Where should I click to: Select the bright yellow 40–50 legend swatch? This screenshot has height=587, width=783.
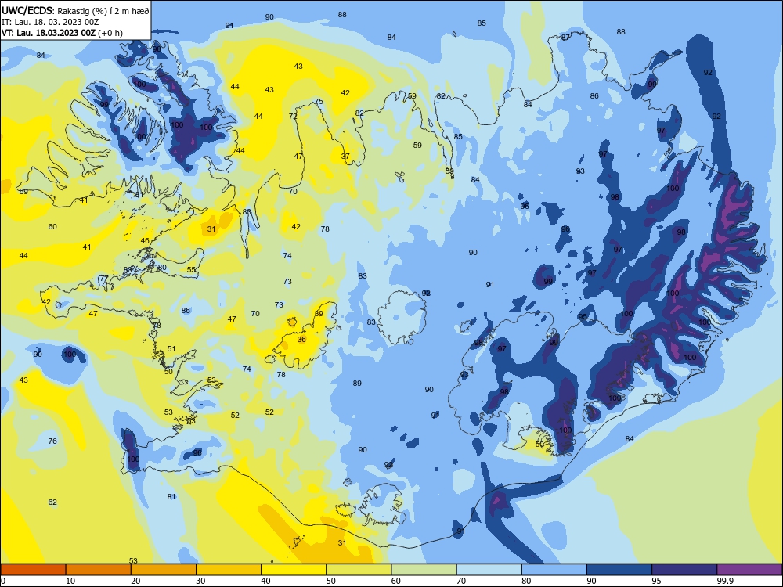294,570
